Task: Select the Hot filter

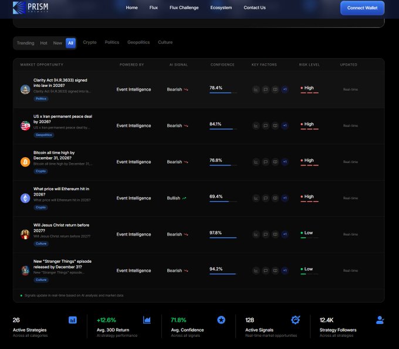Action: click(x=43, y=43)
